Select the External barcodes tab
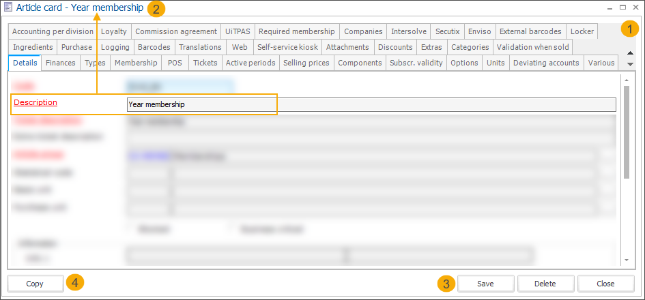 530,31
